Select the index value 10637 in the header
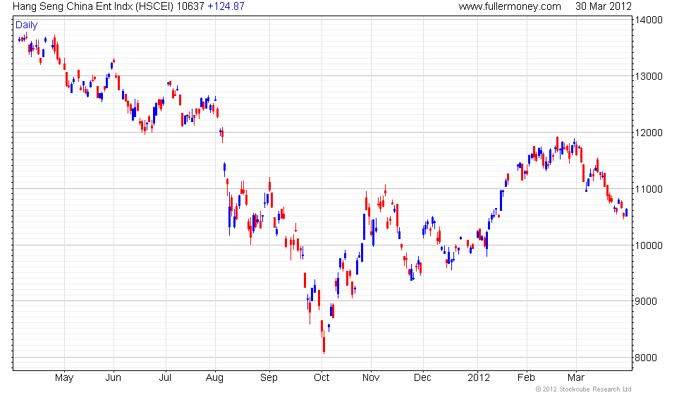 (x=190, y=6)
